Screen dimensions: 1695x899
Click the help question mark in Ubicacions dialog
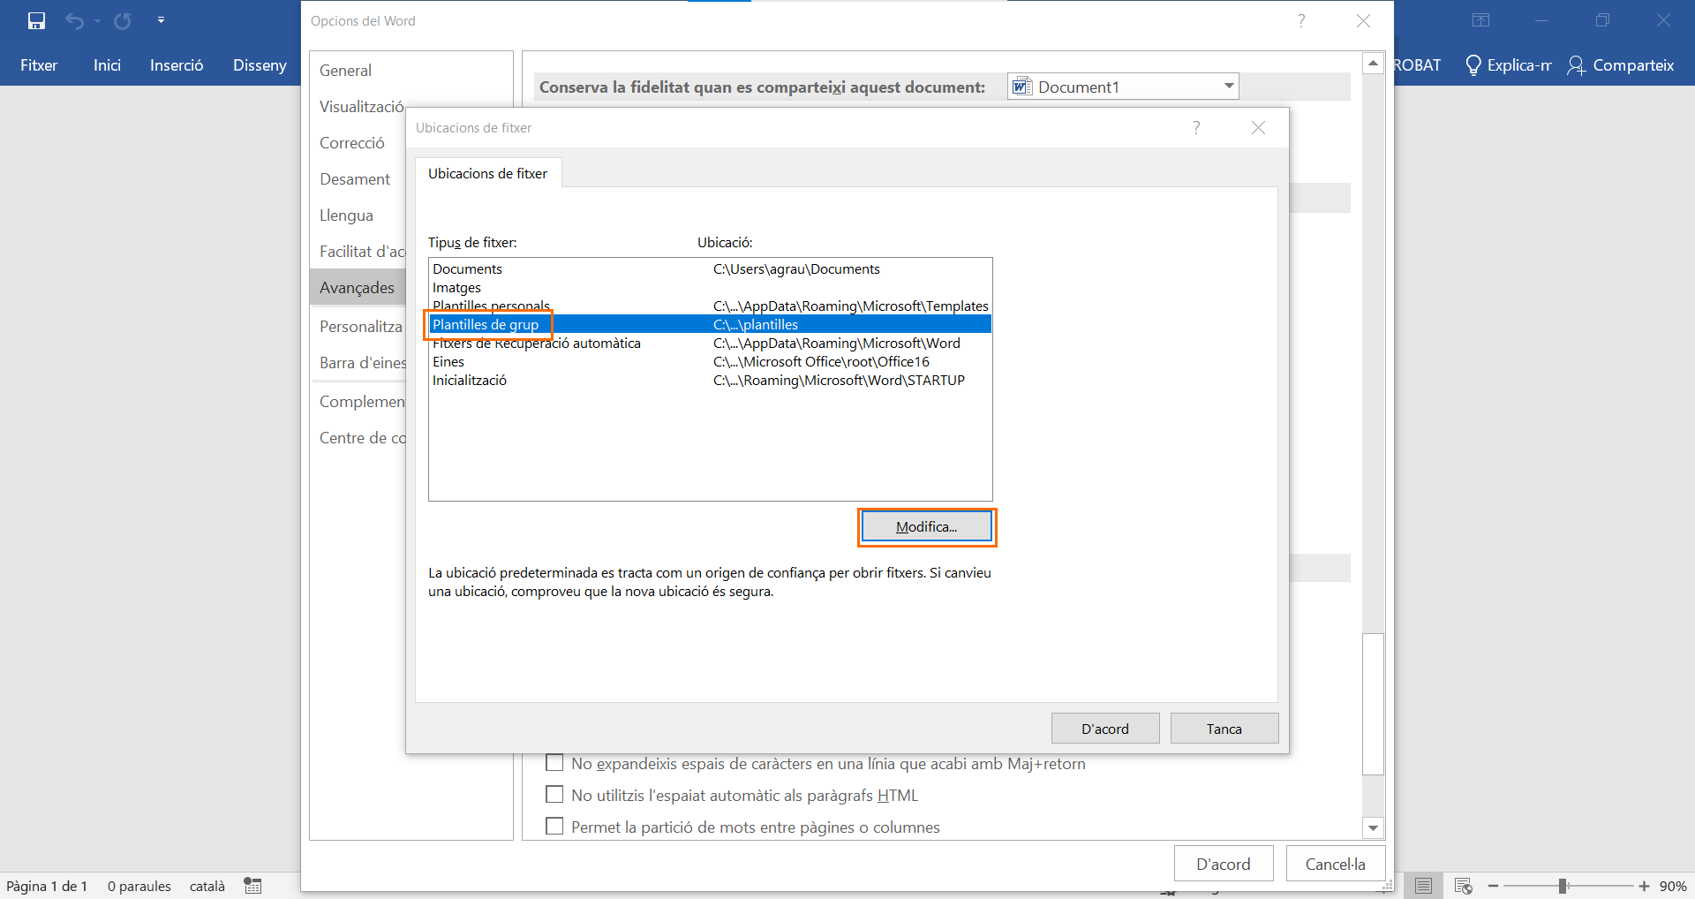[x=1196, y=128]
